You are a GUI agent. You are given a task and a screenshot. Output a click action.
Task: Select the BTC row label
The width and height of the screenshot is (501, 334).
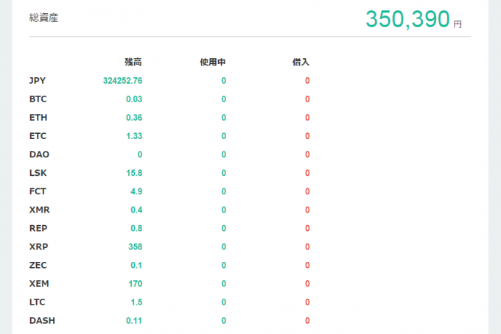(38, 99)
